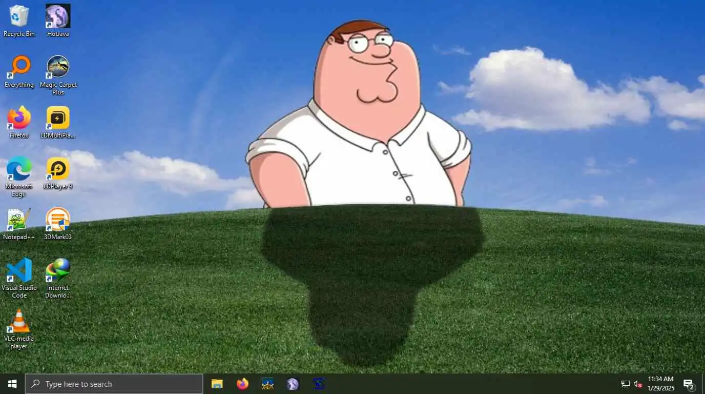Screen dimensions: 705x394
Task: Select the Microsoft Edge desktop shortcut
Action: click(x=19, y=176)
